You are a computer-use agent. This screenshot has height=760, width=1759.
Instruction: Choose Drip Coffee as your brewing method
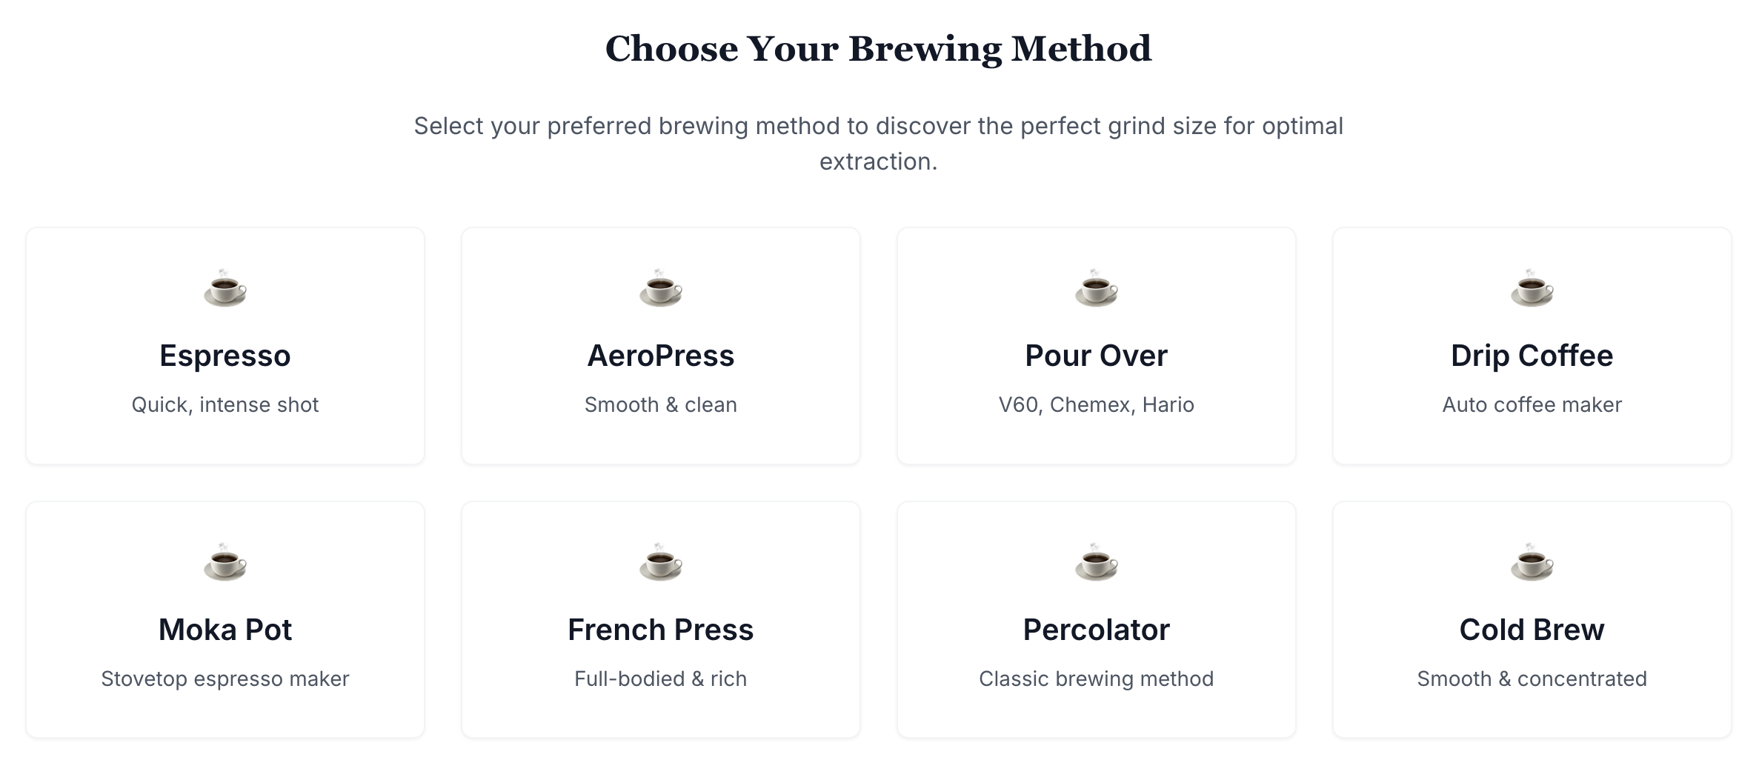pos(1532,346)
